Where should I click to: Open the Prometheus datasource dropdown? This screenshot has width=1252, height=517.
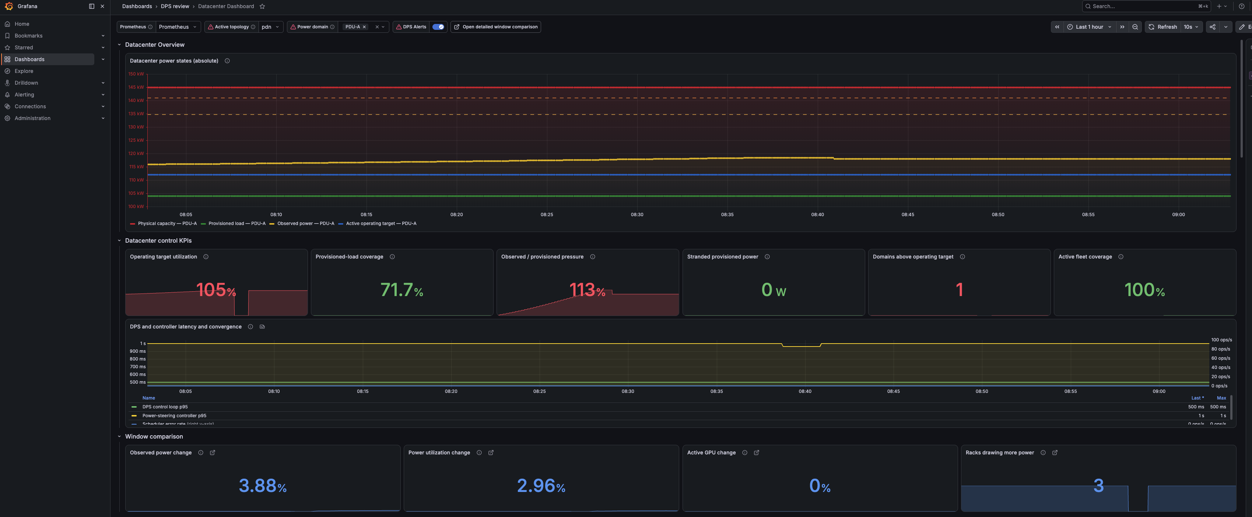(x=178, y=27)
